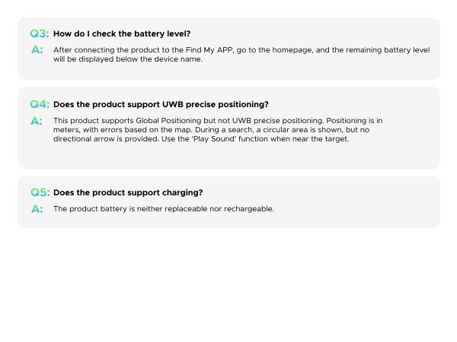
Task: Click 'meters, with errors based on the map' line
Action: tap(123, 130)
